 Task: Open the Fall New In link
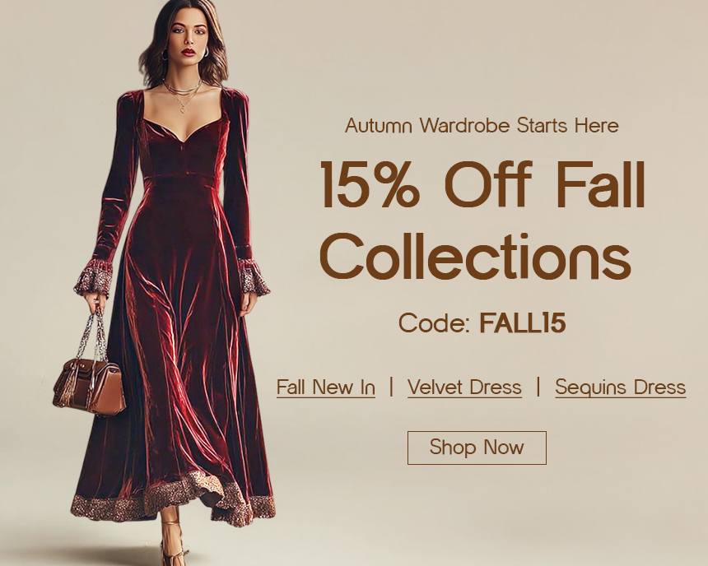pos(325,387)
